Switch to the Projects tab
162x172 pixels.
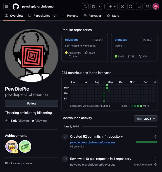pyautogui.click(x=70, y=16)
